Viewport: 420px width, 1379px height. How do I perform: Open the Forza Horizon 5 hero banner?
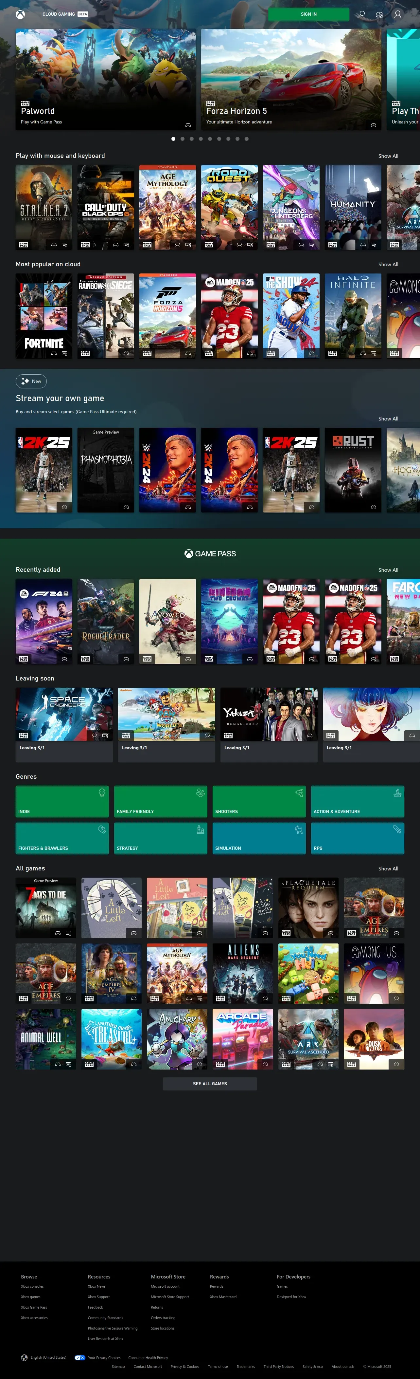(x=291, y=79)
